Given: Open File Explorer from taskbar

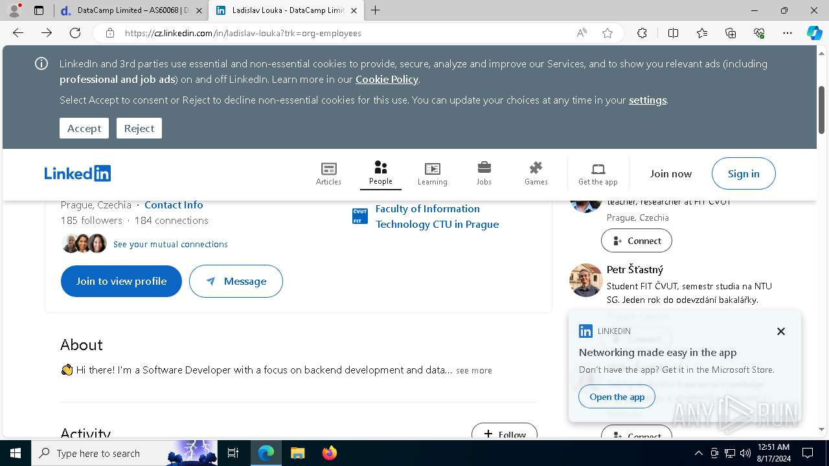Looking at the screenshot, I should click(297, 453).
